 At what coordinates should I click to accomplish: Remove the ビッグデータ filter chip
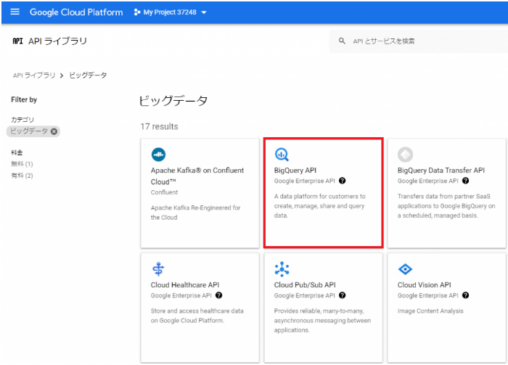pyautogui.click(x=54, y=131)
